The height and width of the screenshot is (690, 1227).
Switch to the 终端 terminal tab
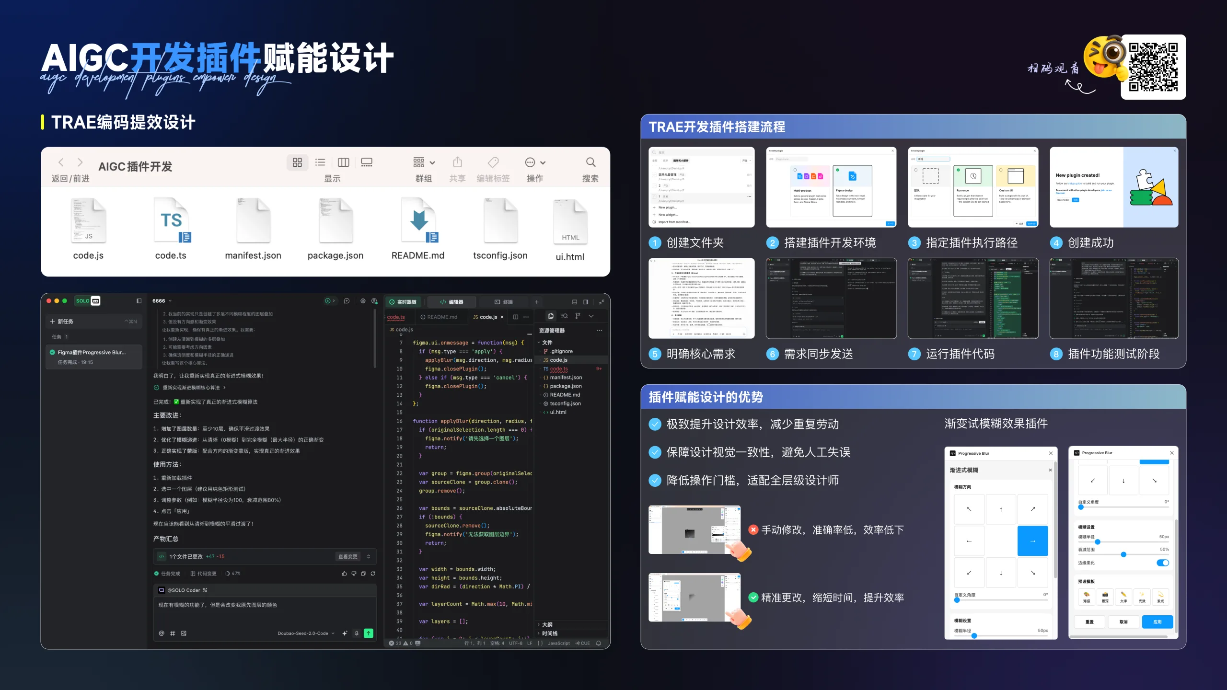(504, 302)
